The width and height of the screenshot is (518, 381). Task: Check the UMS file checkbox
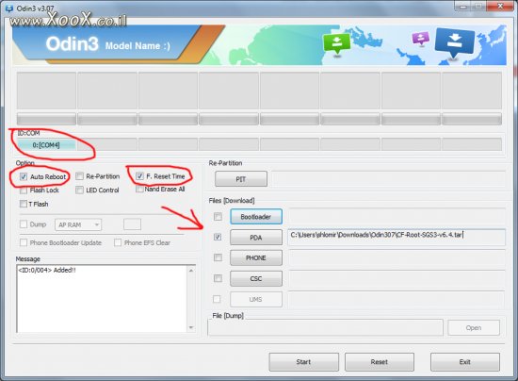coord(217,299)
